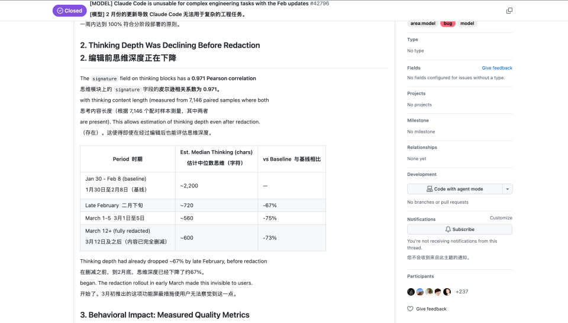Click the Late February table cell
This screenshot has height=323, width=568.
point(128,205)
